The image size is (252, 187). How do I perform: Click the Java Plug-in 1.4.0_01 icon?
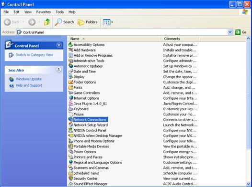pos(71,104)
